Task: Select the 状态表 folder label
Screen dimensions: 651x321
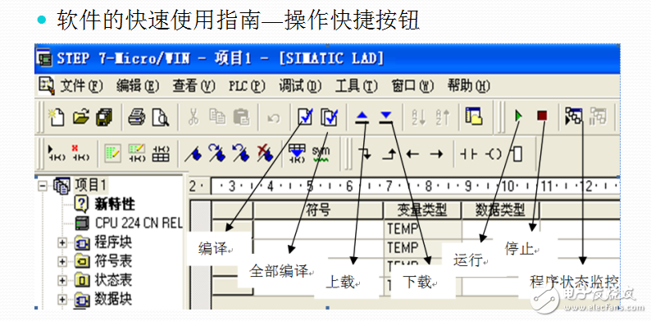Action: [x=113, y=280]
